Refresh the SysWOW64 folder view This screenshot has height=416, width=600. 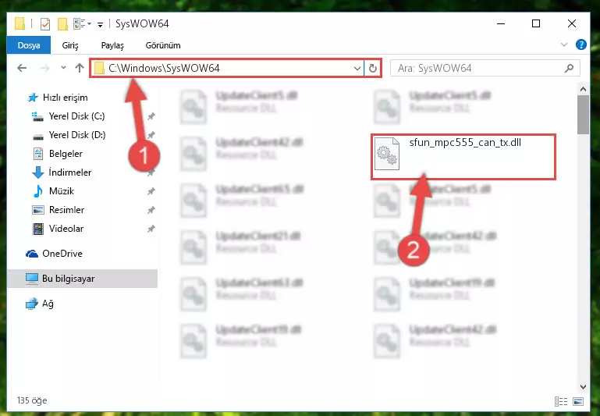pyautogui.click(x=373, y=69)
